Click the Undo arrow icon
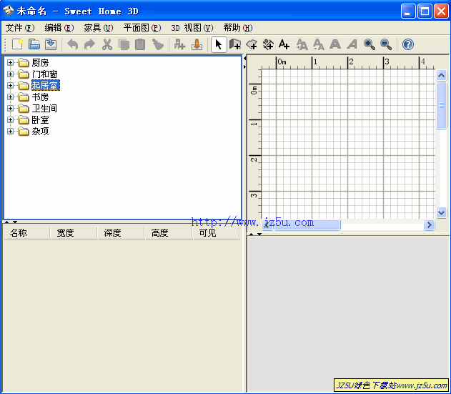The height and width of the screenshot is (394, 451). pos(72,44)
